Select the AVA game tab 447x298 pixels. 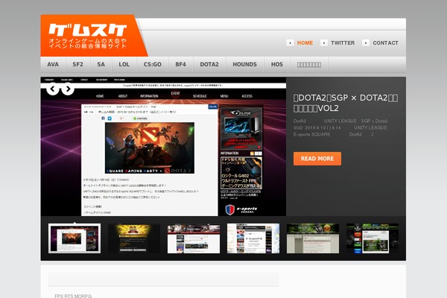pyautogui.click(x=53, y=65)
